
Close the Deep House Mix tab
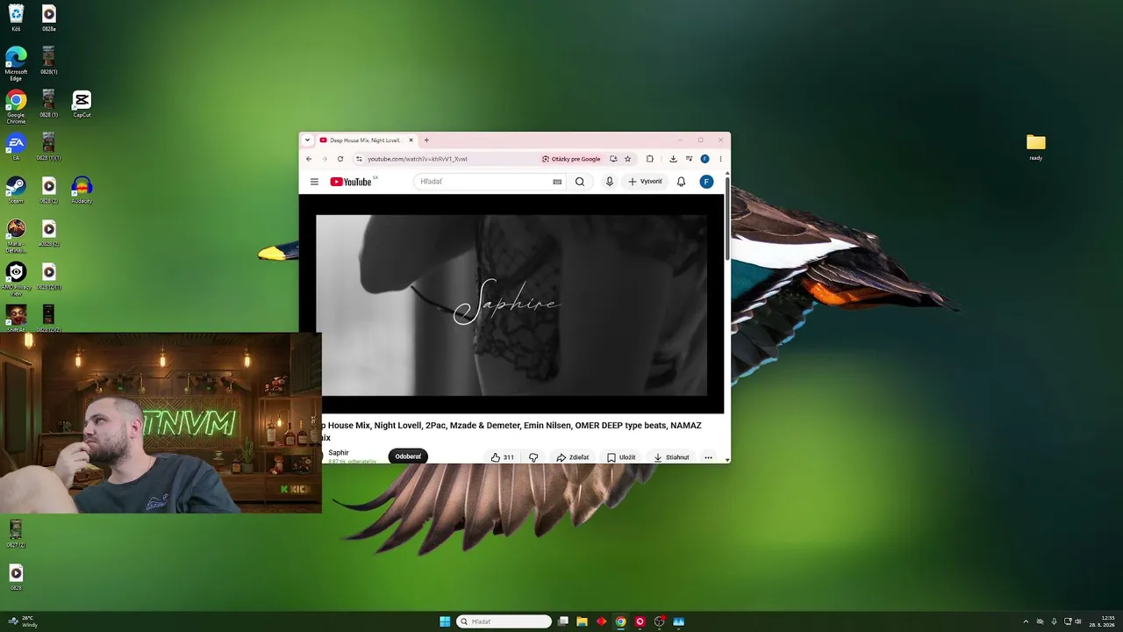pos(411,140)
